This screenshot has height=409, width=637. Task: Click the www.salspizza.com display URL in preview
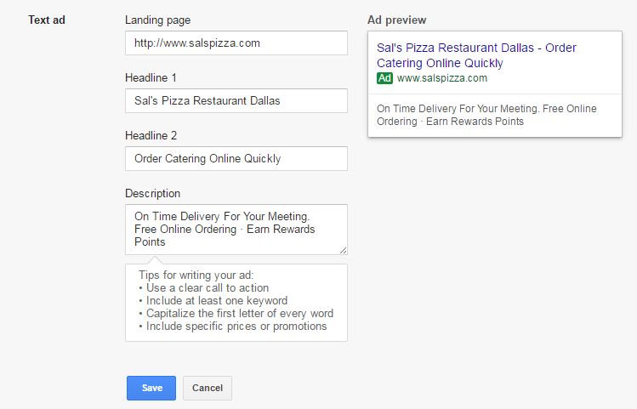click(x=442, y=78)
